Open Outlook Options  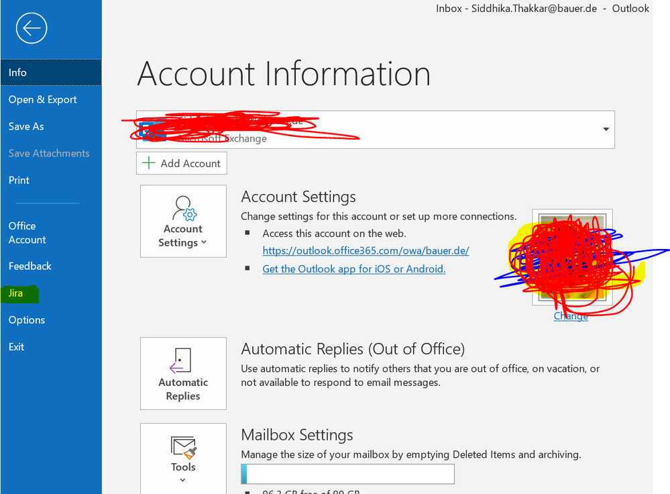coord(51,320)
